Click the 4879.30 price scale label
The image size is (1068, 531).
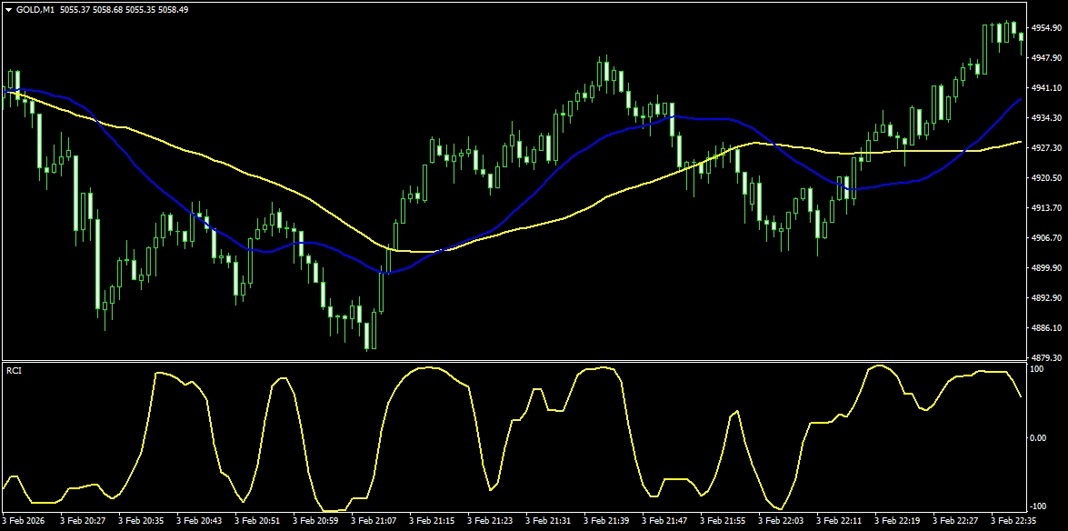click(x=1044, y=357)
